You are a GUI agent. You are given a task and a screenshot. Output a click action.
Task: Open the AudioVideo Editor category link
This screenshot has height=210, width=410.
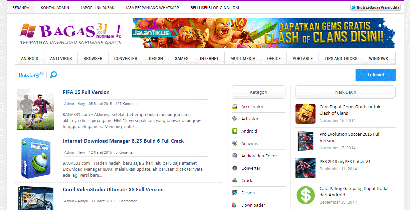coord(259,156)
